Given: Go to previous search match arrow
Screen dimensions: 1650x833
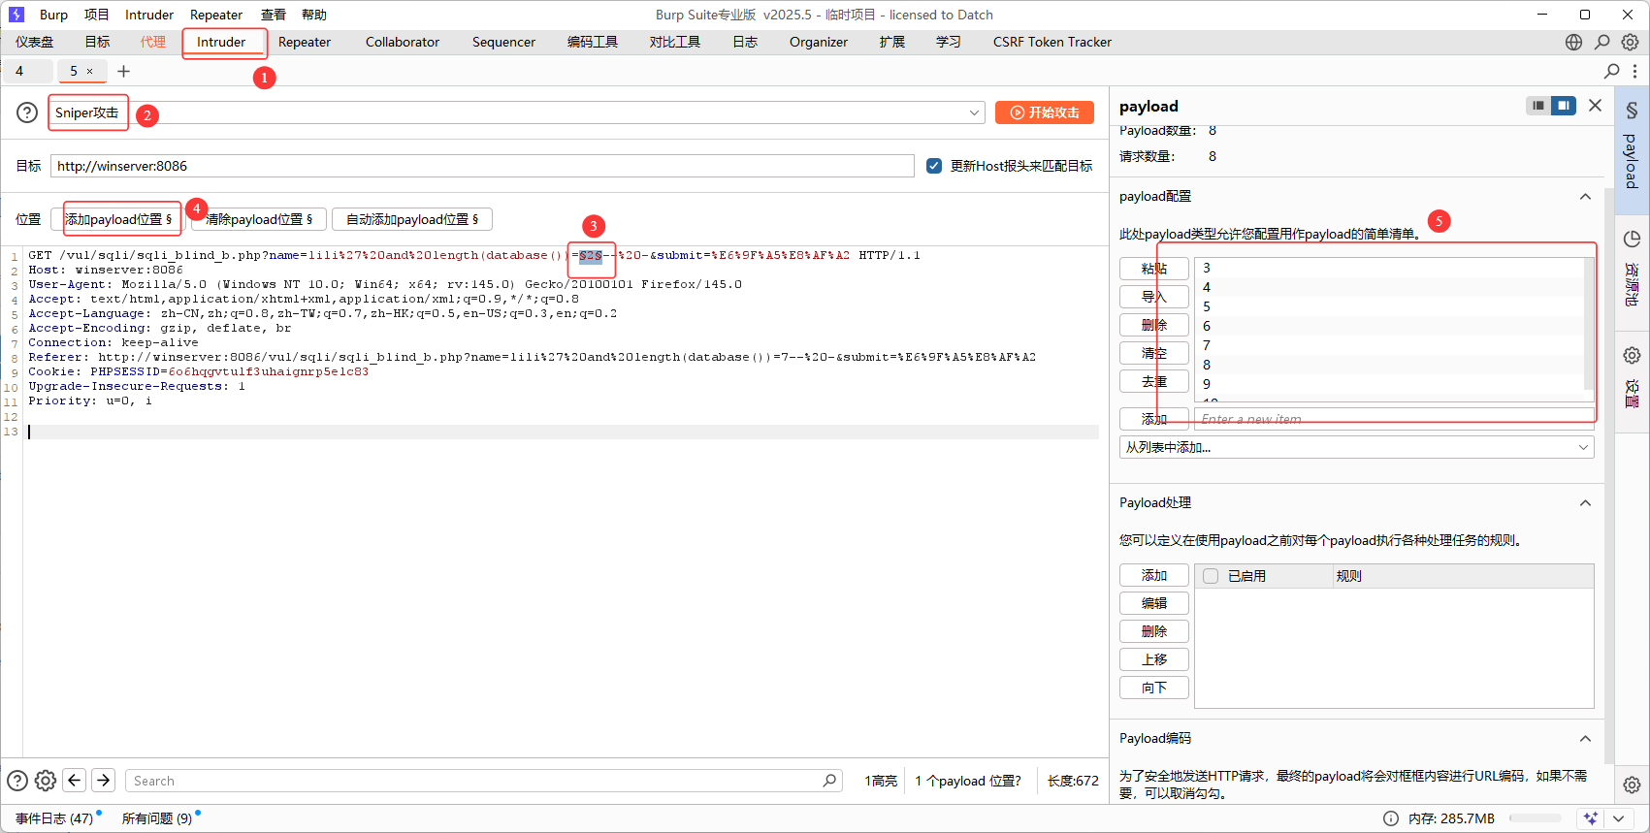Looking at the screenshot, I should [x=75, y=780].
